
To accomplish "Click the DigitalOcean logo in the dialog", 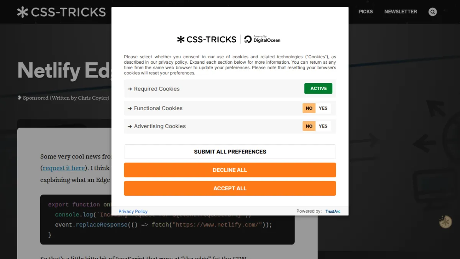I will point(262,39).
